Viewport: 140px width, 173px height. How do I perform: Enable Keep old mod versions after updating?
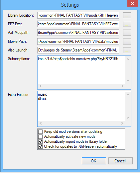[x=41, y=131]
